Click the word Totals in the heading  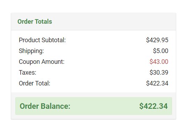pos(43,22)
